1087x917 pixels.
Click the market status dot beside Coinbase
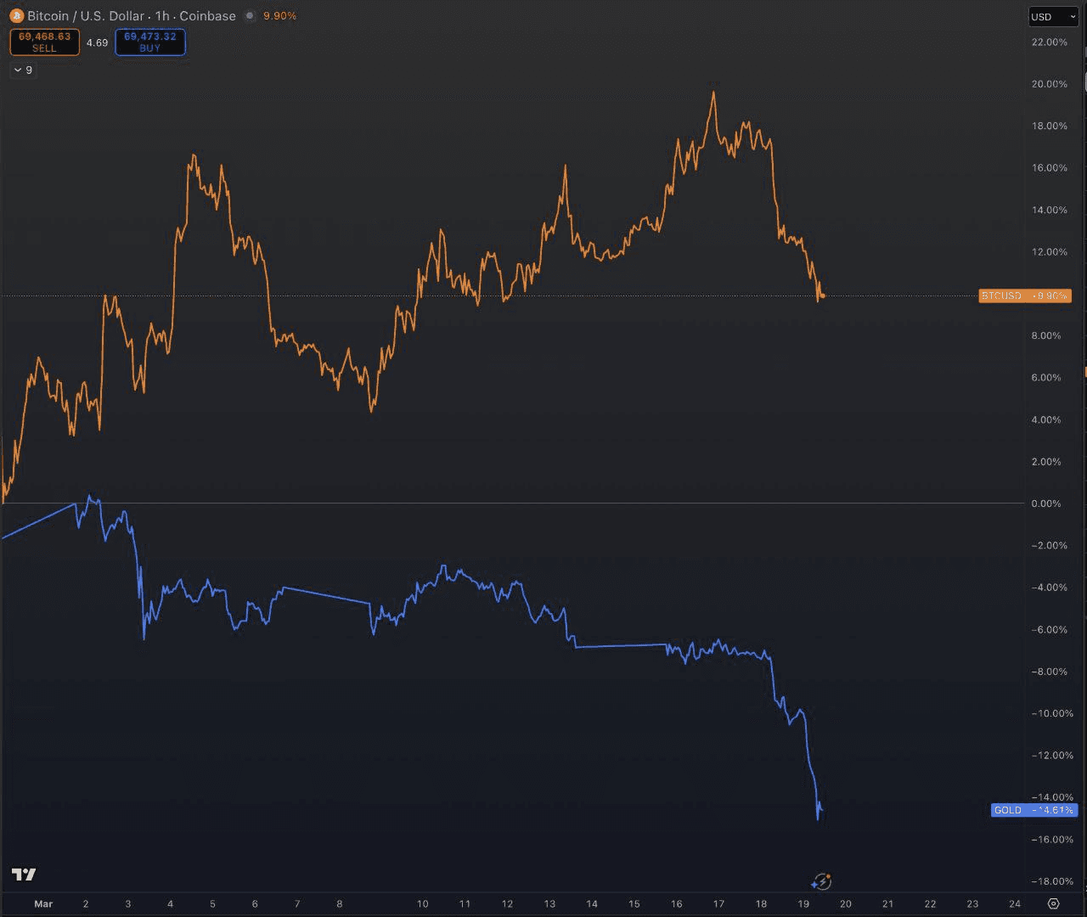pyautogui.click(x=249, y=16)
